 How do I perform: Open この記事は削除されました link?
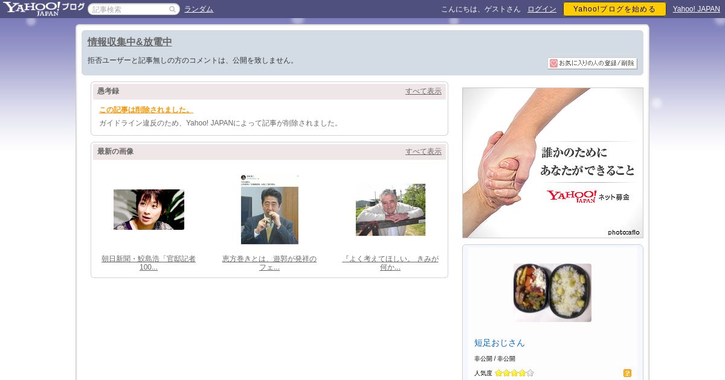click(x=146, y=110)
